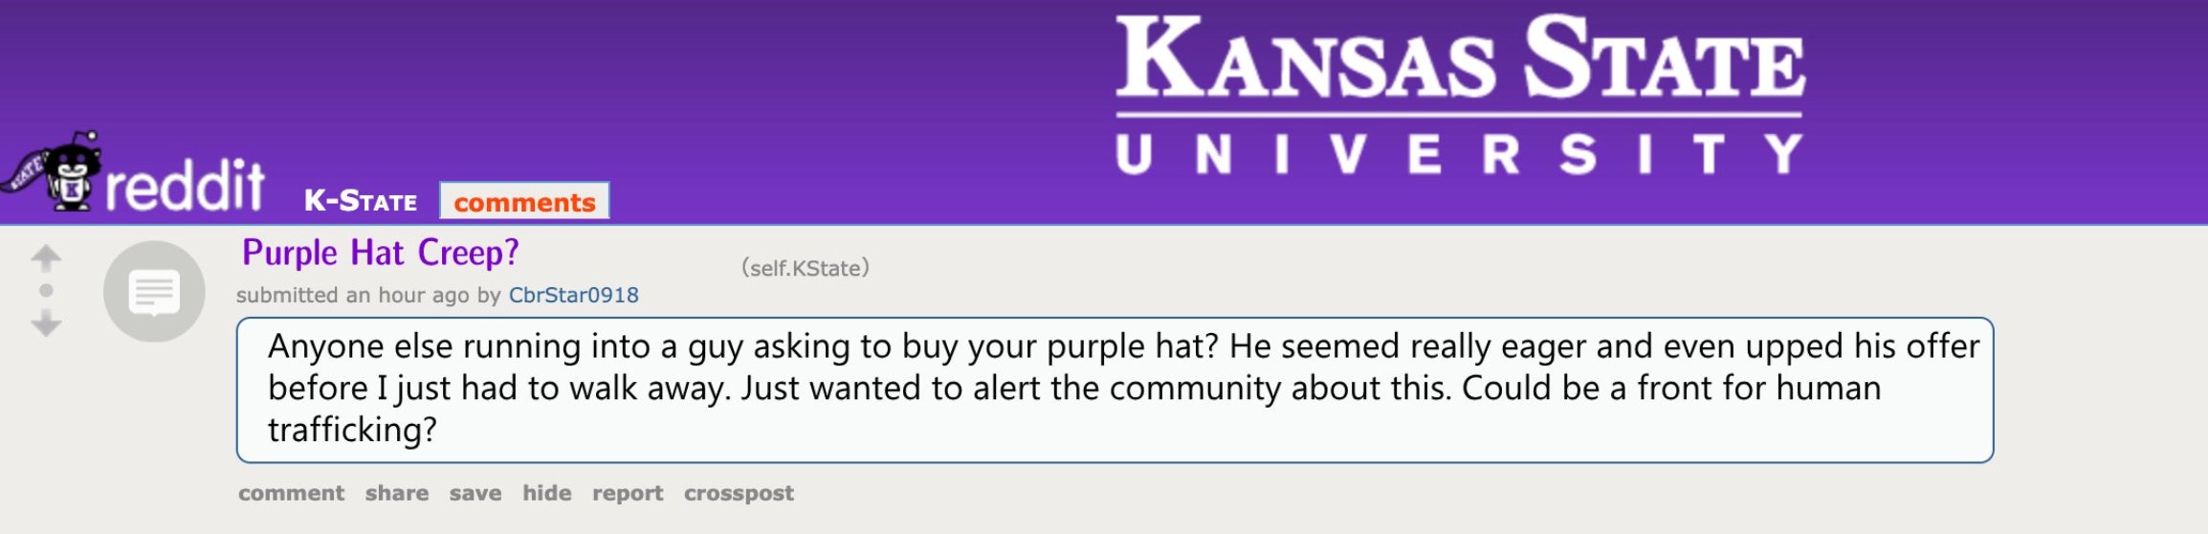The width and height of the screenshot is (2208, 534).
Task: Click the vote score dot between arrows
Action: [46, 291]
